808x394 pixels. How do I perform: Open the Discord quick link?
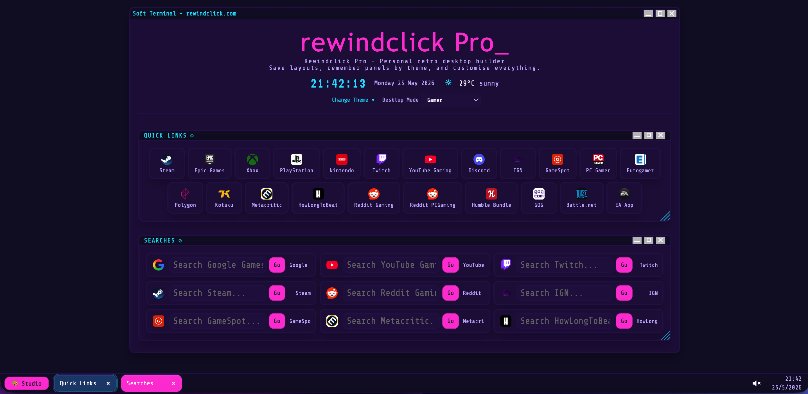pos(479,164)
